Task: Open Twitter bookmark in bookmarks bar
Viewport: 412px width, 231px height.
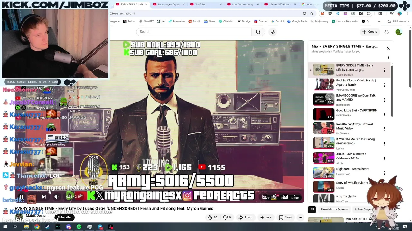Action: click(x=129, y=21)
